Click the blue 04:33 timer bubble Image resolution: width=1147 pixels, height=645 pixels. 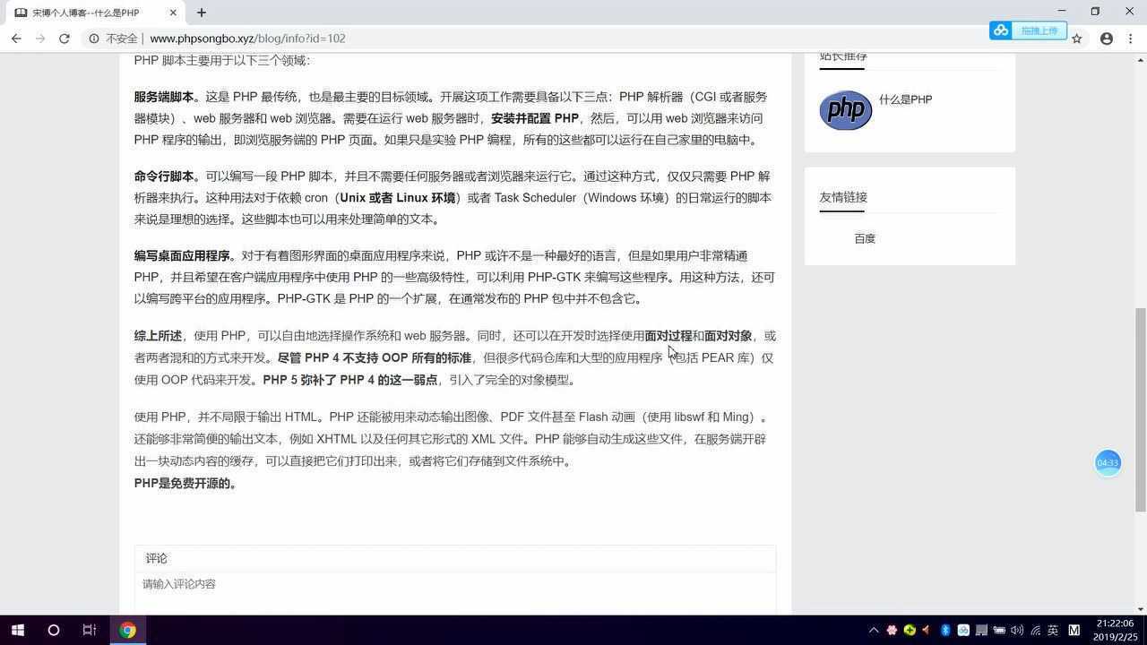(x=1108, y=462)
